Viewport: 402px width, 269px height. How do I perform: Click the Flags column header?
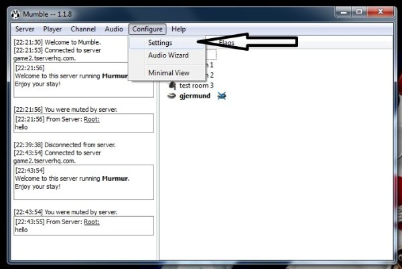point(226,43)
